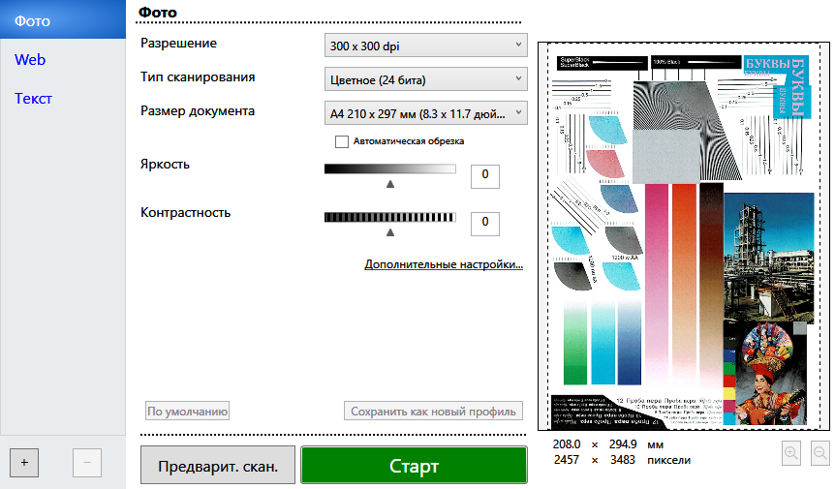835x489 pixels.
Task: Open the Тип сканирования dropdown
Action: point(425,79)
